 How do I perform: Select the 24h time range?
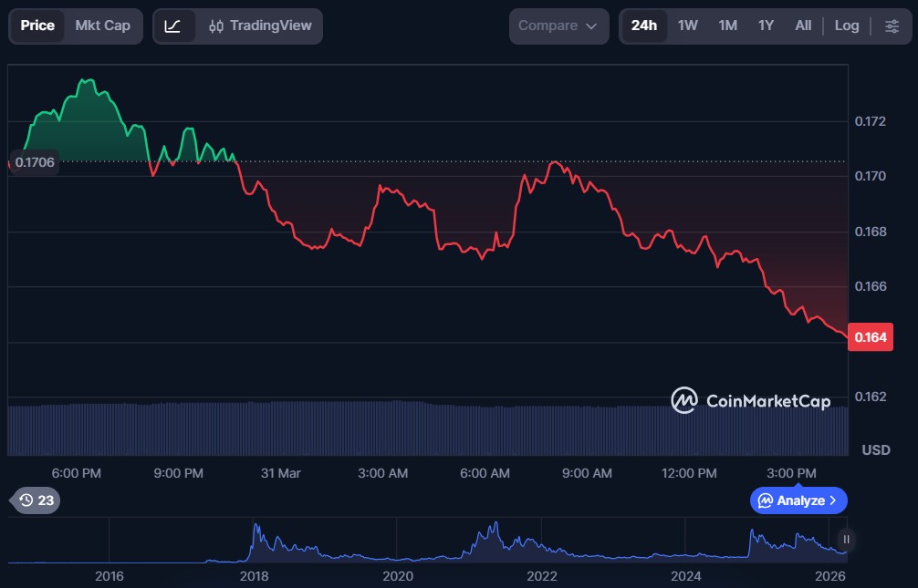643,26
